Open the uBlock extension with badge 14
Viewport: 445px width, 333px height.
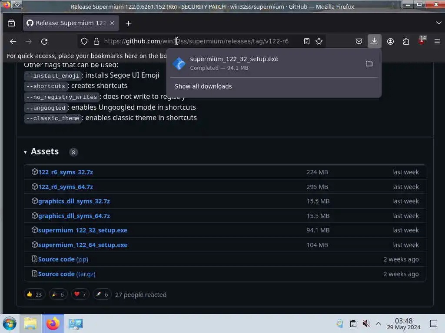422,40
